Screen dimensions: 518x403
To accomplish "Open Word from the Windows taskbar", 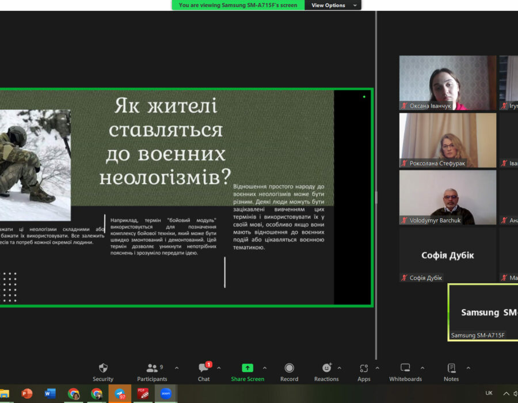I will click(50, 394).
